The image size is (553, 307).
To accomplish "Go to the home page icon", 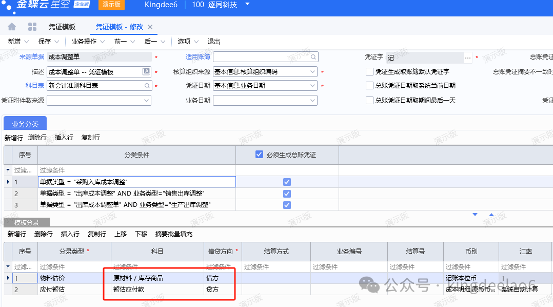I will point(12,27).
